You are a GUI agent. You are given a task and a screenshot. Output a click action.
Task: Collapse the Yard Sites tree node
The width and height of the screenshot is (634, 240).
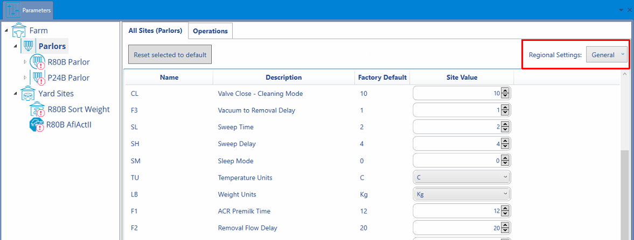pyautogui.click(x=16, y=93)
